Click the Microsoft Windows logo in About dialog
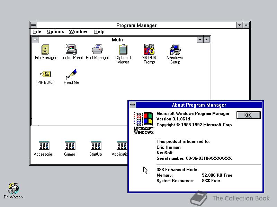 click(144, 123)
